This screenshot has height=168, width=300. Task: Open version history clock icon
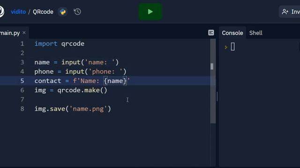pos(77,12)
